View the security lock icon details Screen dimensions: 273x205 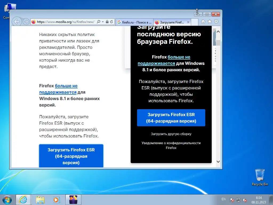[107, 22]
